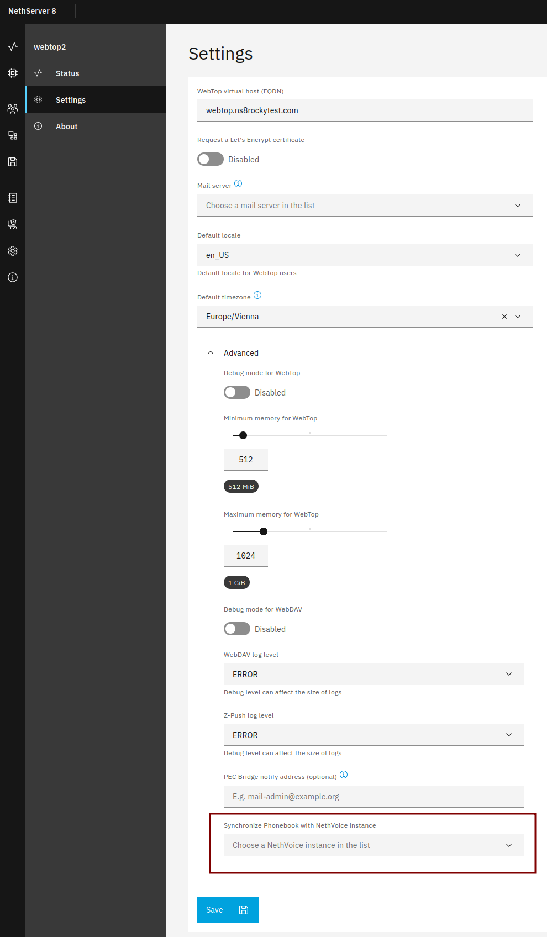This screenshot has height=937, width=547.
Task: Open cluster status activity icon in left rail
Action: (x=13, y=46)
